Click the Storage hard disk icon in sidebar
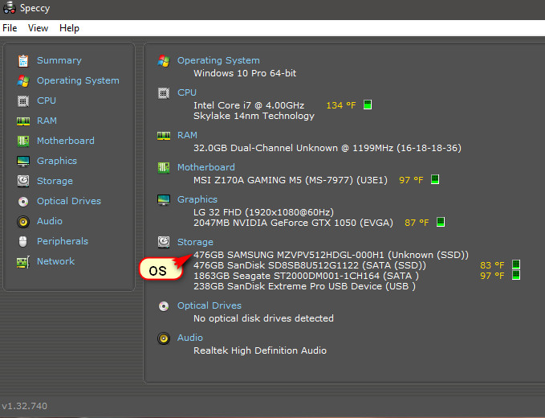The image size is (545, 418). [23, 181]
